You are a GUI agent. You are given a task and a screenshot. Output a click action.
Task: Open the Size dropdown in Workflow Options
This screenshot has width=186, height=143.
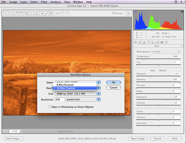coord(78,93)
